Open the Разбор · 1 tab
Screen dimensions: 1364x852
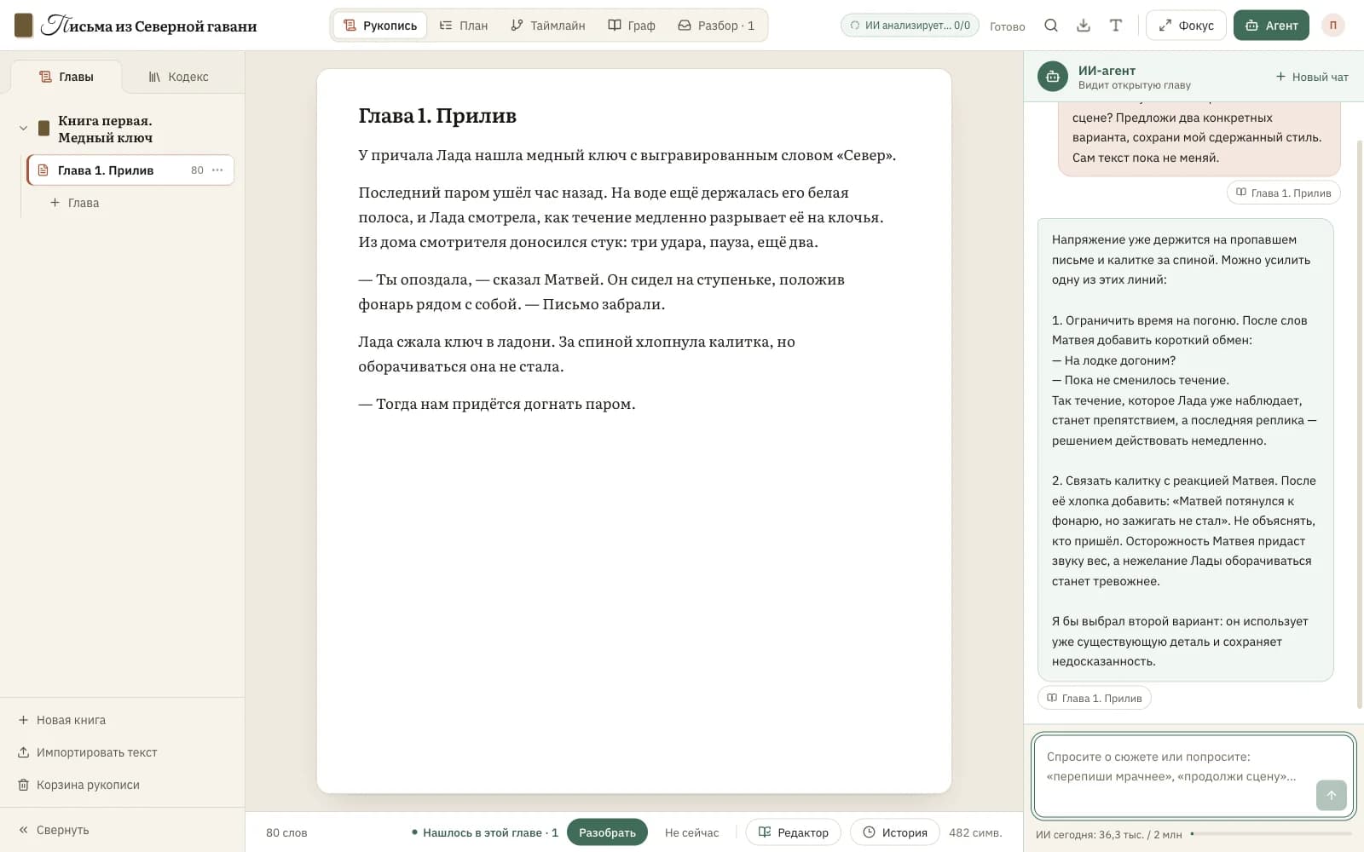pyautogui.click(x=716, y=26)
